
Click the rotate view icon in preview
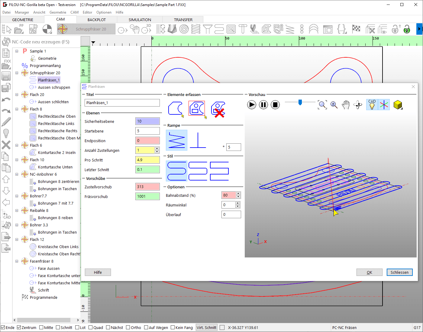tap(358, 105)
